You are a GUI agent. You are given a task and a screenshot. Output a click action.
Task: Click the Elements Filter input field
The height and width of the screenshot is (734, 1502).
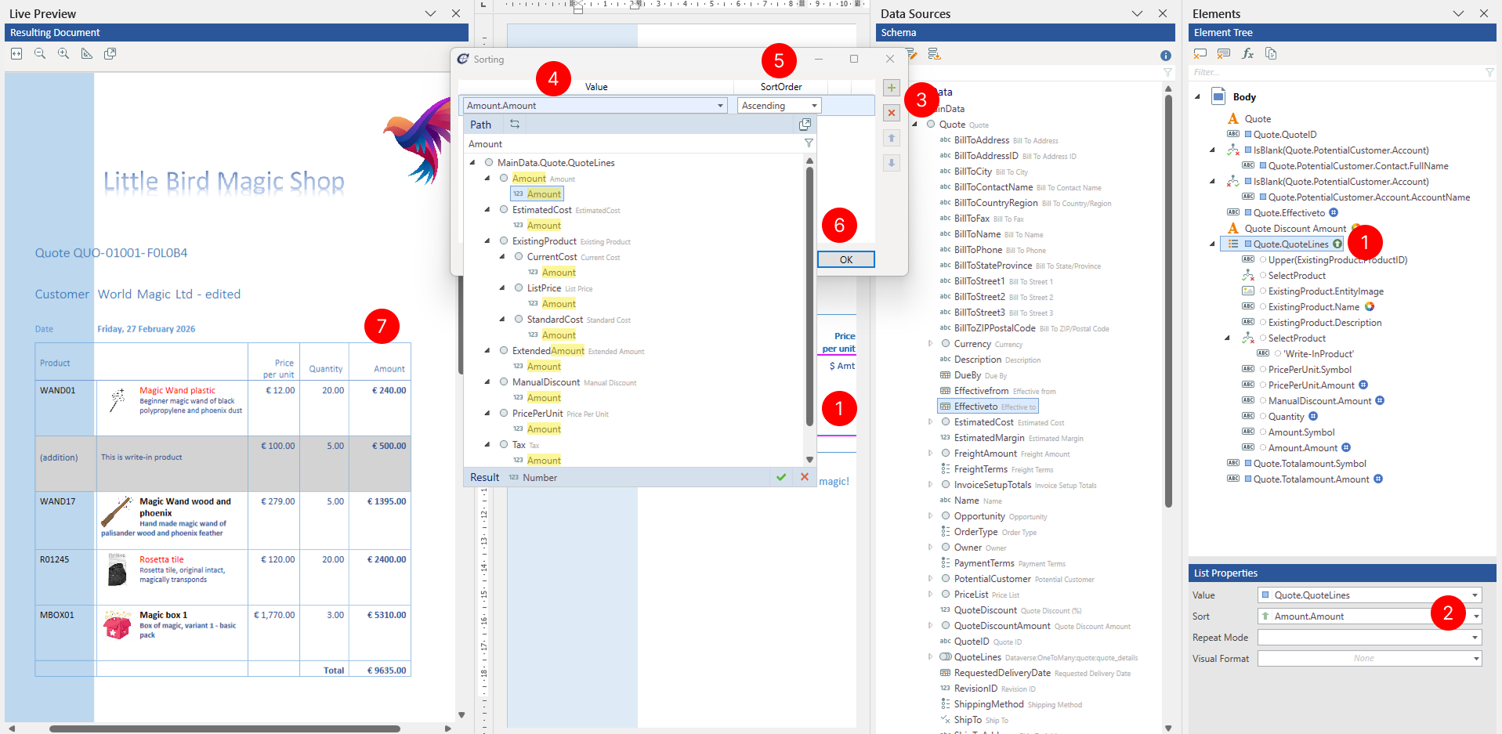[x=1336, y=72]
